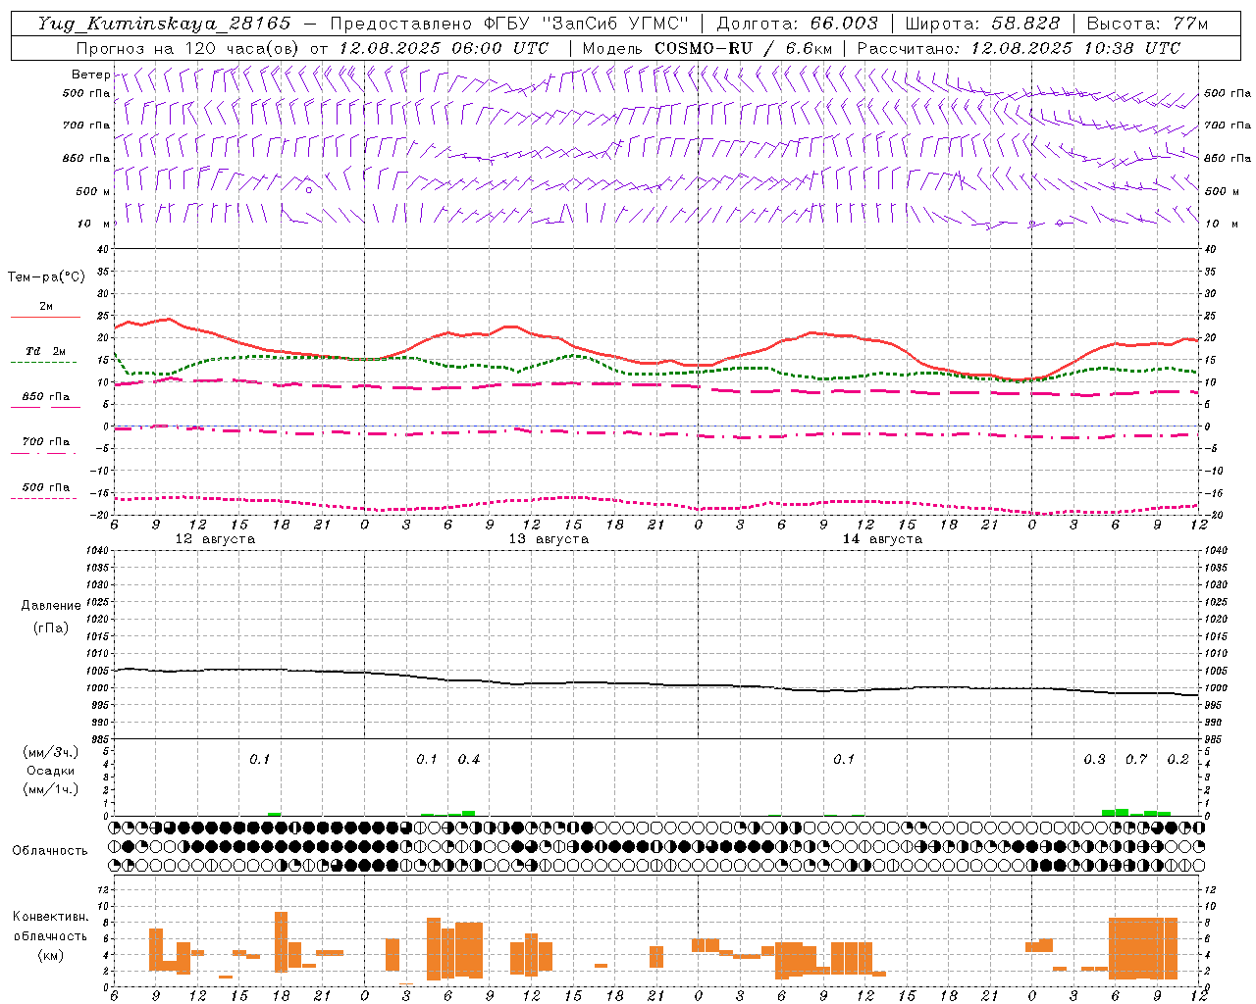
Task: Select the Долгота: 66.003 value
Action: [797, 24]
